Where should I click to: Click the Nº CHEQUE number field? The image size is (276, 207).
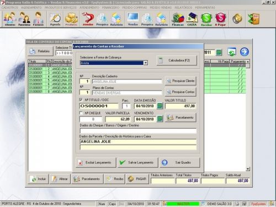[91, 119]
